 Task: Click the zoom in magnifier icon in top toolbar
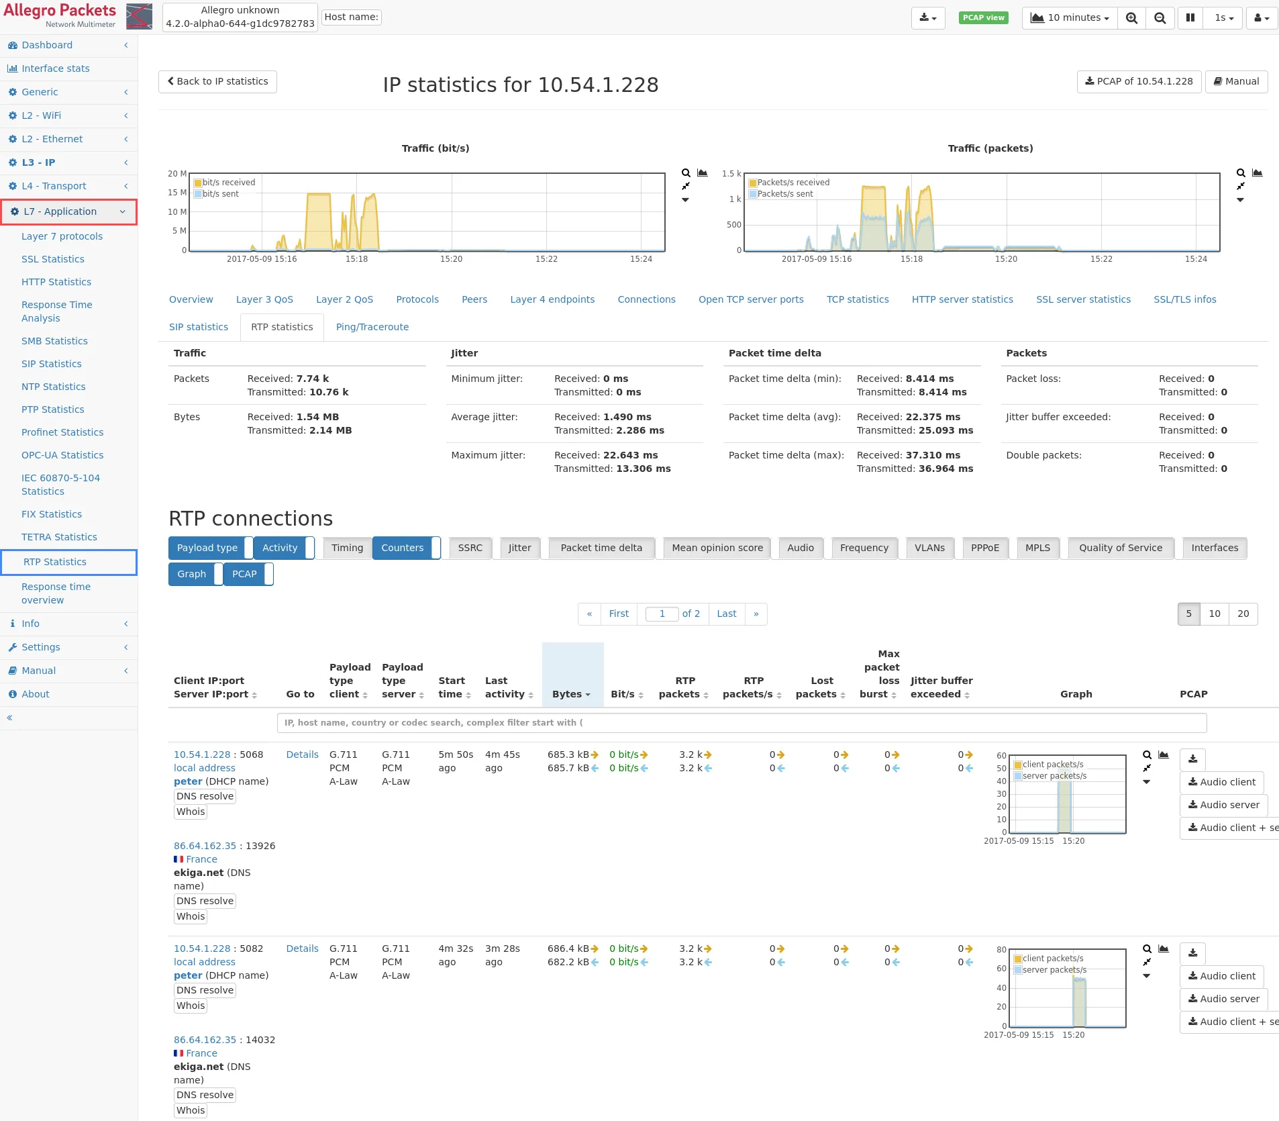(1131, 18)
